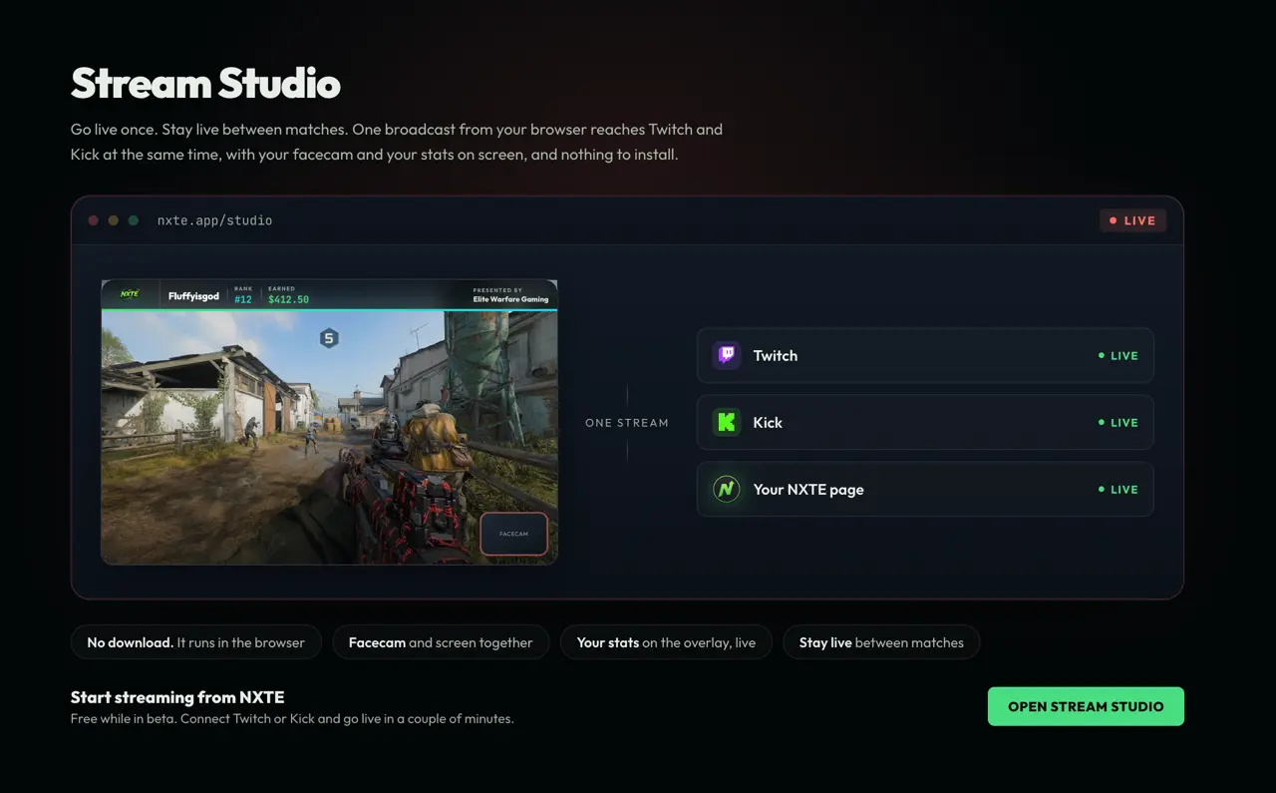Click the red window dot in the mock browser
This screenshot has height=793, width=1276.
tap(94, 220)
